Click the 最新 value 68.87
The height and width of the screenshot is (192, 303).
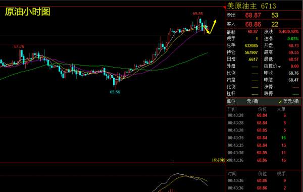[253, 32]
